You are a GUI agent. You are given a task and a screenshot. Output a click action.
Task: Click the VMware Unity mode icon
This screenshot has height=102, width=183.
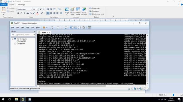[84, 27]
